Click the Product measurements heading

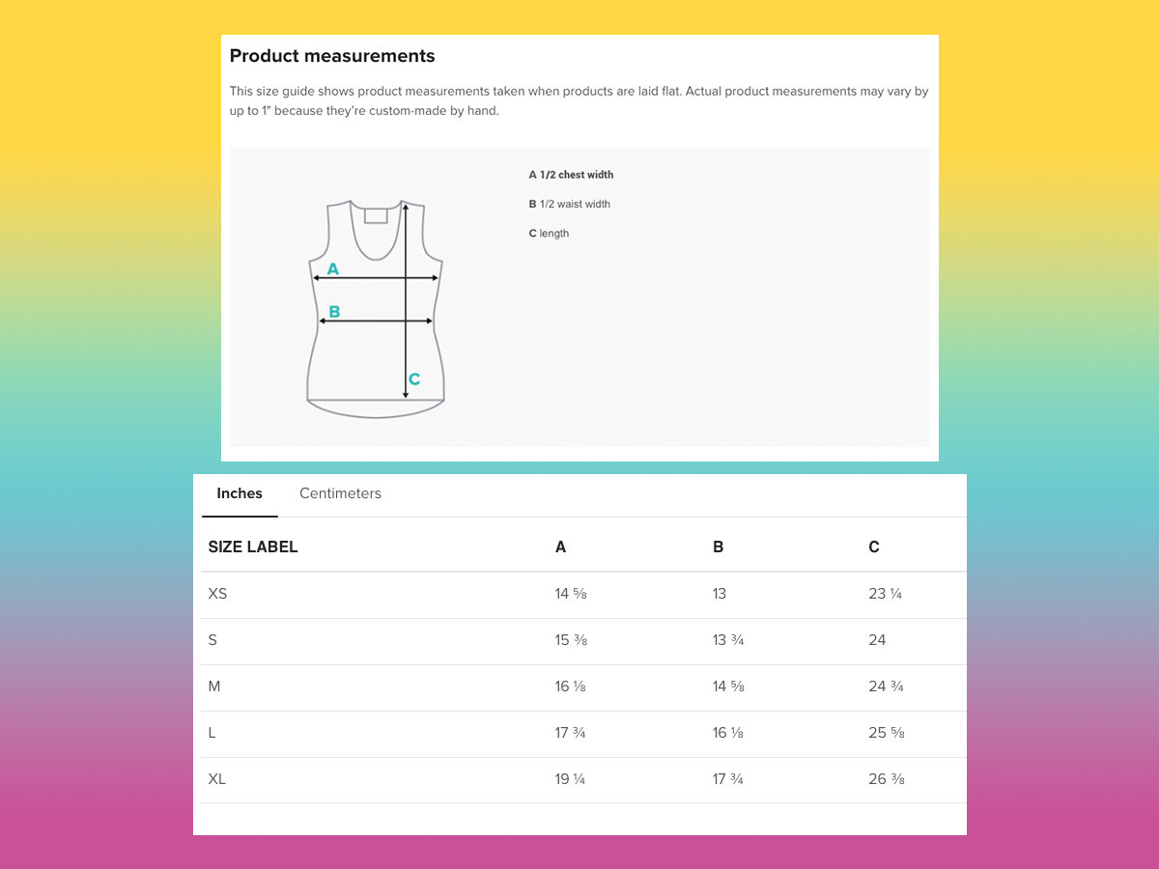[332, 56]
